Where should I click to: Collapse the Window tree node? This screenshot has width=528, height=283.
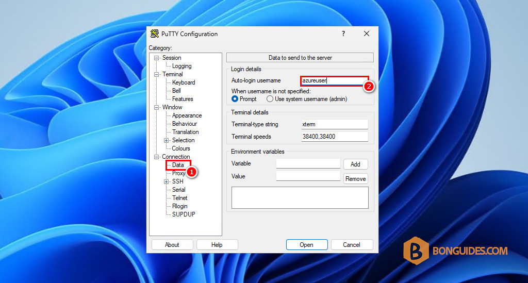(157, 107)
